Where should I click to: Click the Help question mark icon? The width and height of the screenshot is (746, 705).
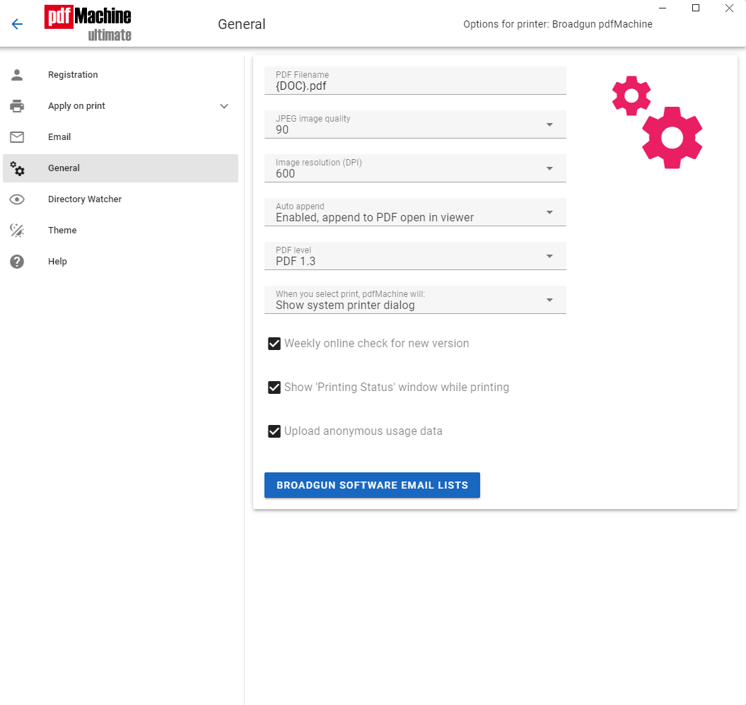[x=17, y=261]
